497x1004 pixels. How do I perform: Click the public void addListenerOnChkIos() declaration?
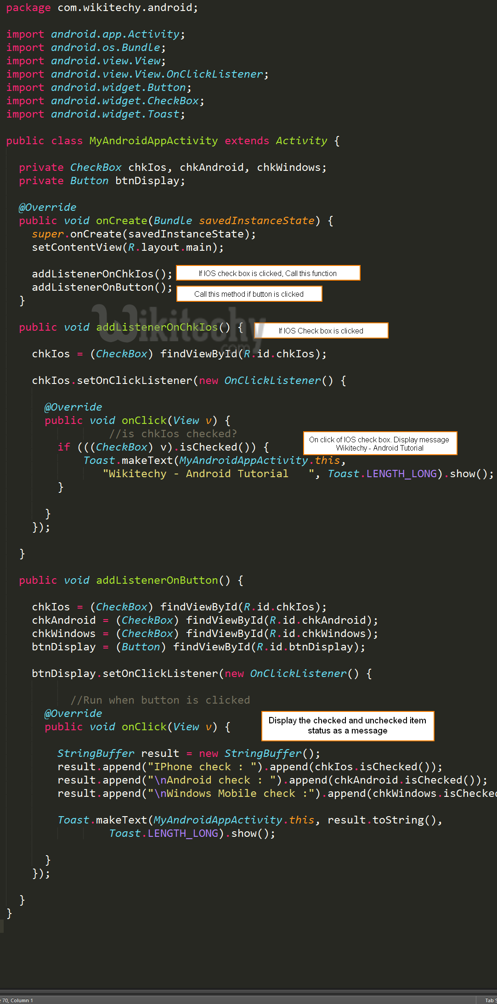point(131,327)
